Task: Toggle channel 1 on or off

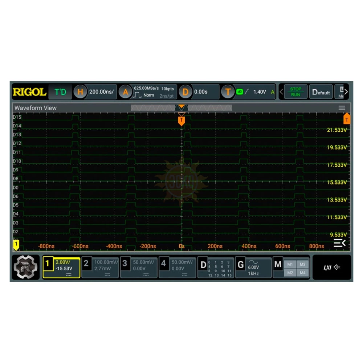Action: [61, 268]
